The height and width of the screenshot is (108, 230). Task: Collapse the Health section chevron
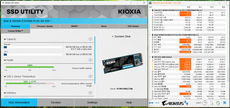tap(5, 60)
